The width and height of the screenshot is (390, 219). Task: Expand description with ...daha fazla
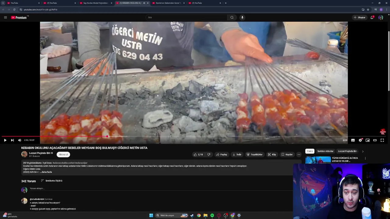click(46, 172)
